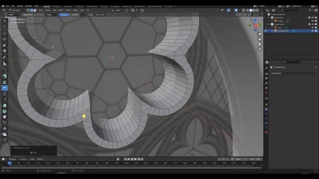Open the File menu
Viewport: 319px width, 179px height.
tap(7, 6)
